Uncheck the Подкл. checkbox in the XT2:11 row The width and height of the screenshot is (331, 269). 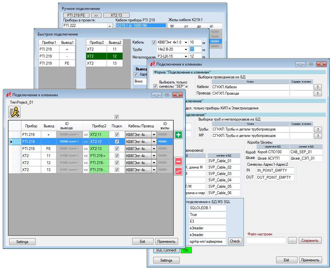point(117,135)
